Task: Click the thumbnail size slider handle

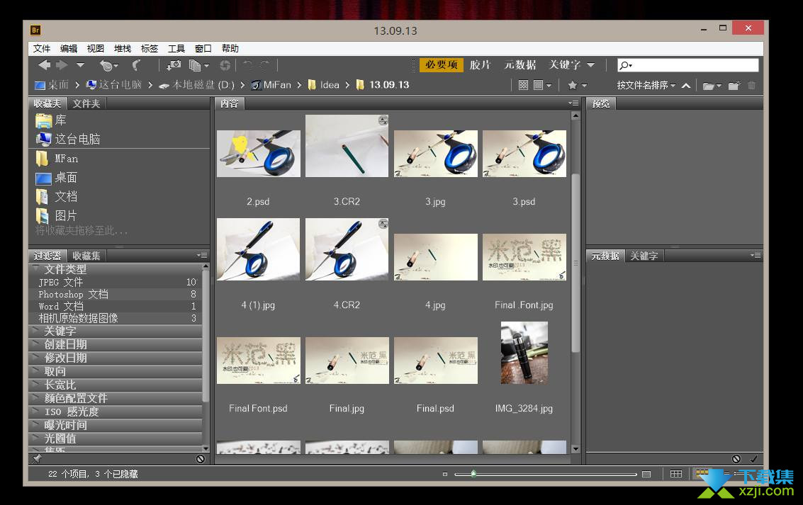Action: (x=473, y=474)
